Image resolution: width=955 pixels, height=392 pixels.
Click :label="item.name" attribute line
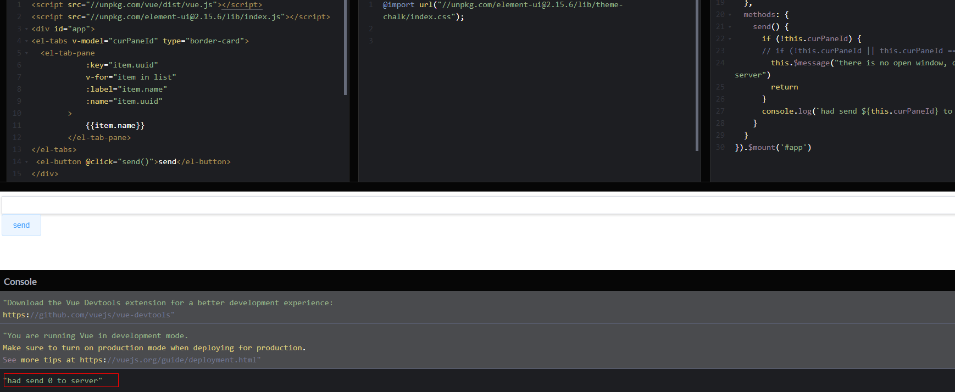click(126, 89)
